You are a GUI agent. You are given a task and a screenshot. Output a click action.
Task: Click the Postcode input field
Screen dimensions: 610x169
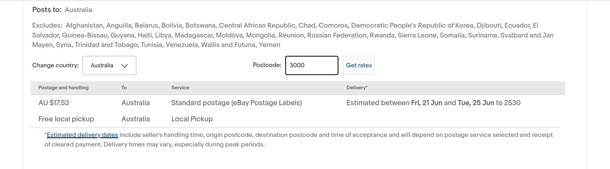311,65
